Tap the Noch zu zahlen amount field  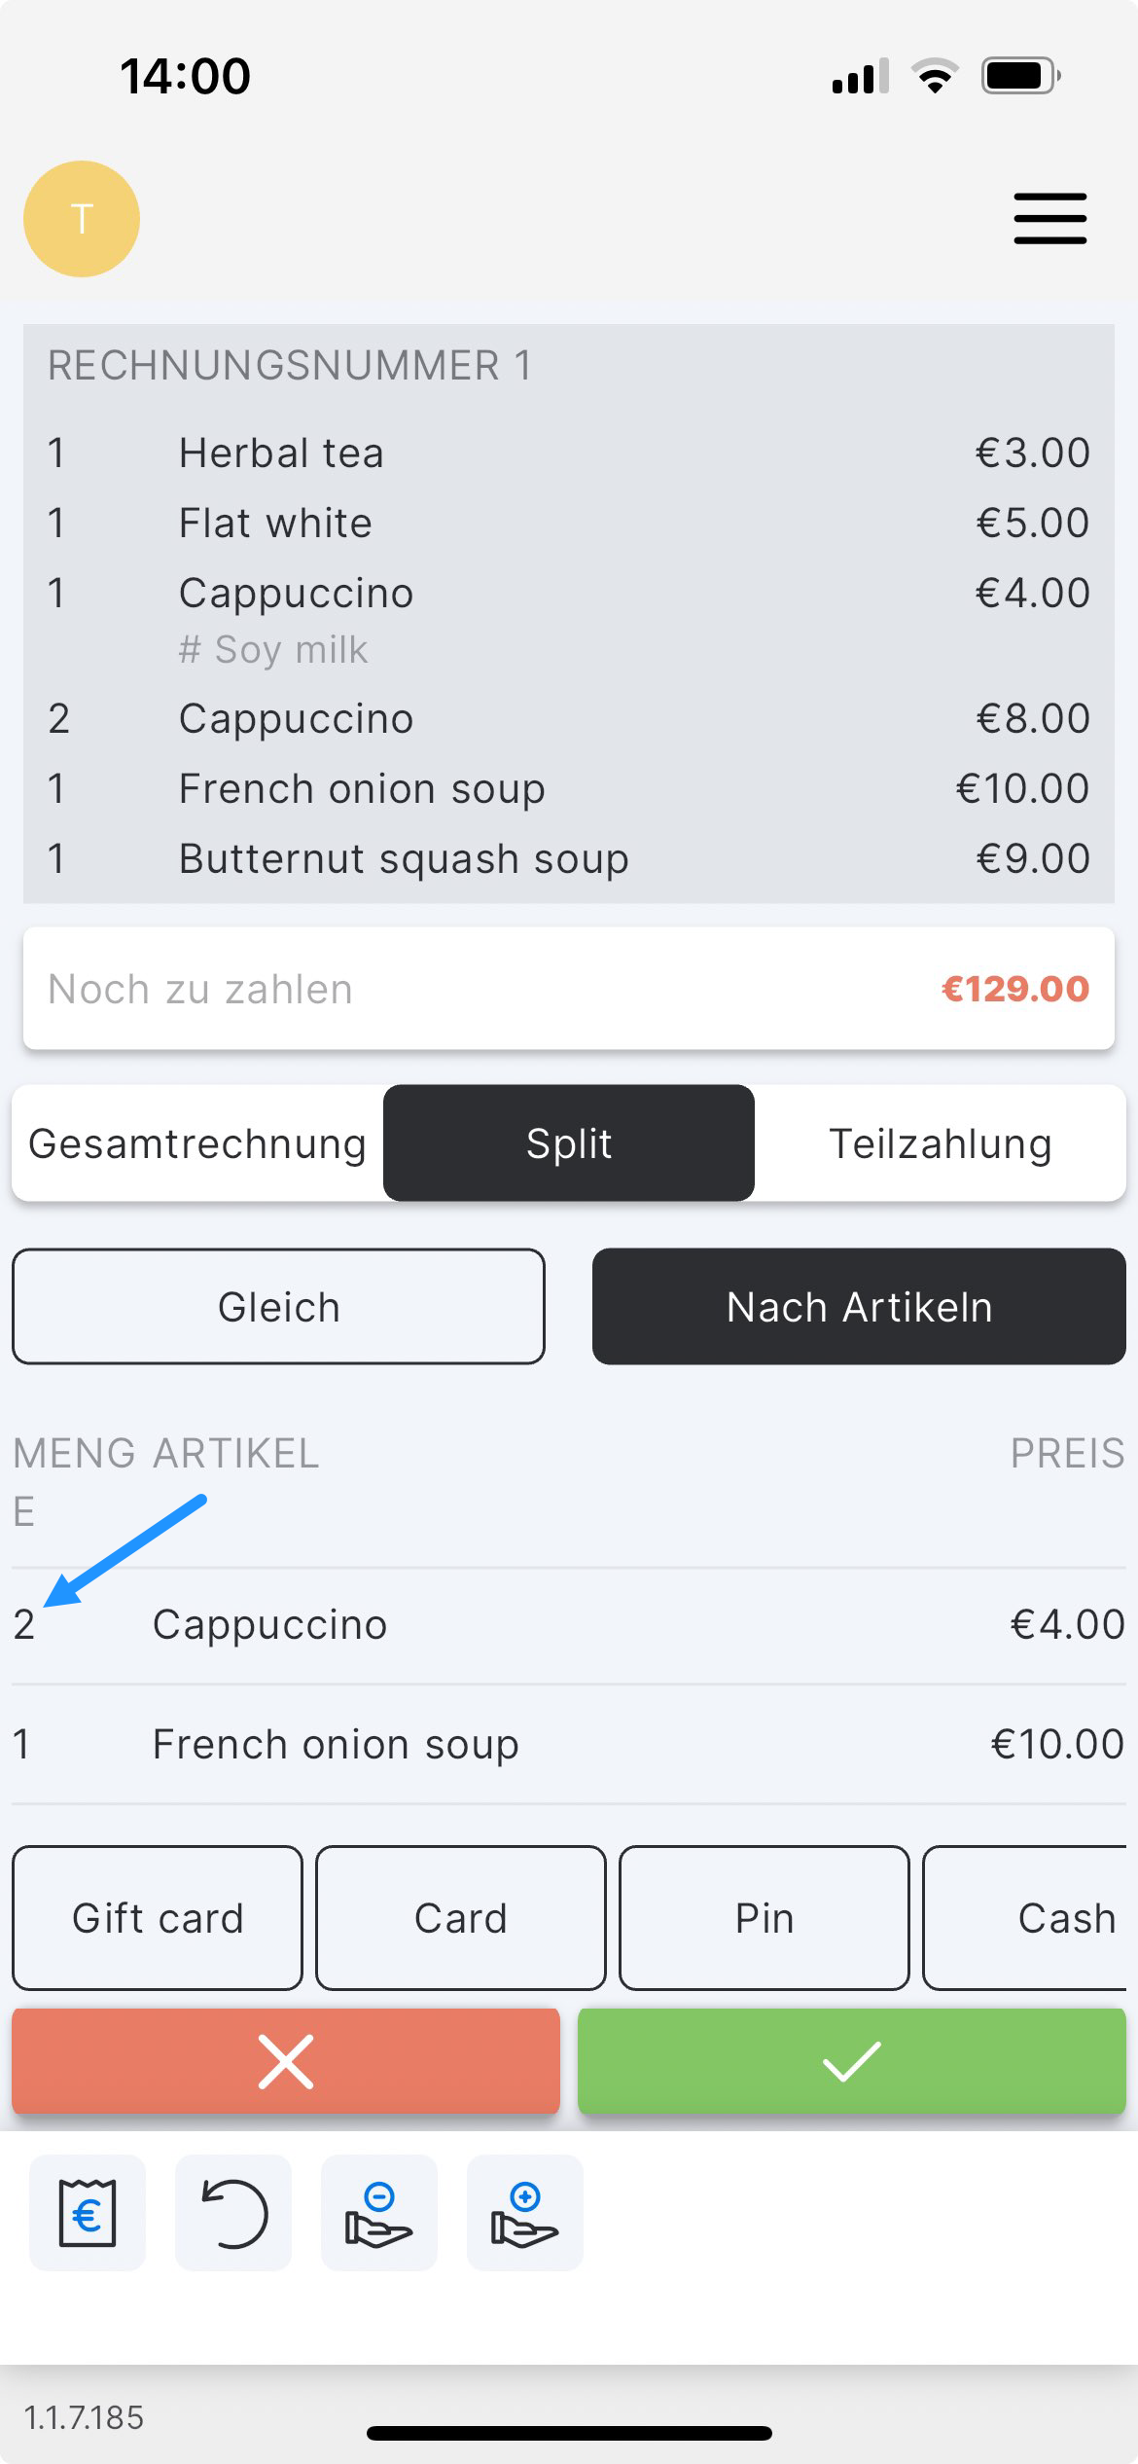(x=569, y=989)
